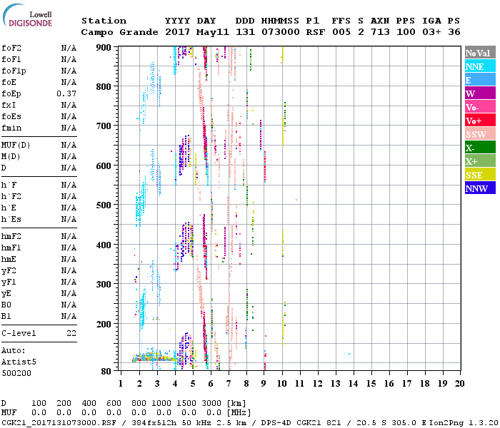Click the h`Es parameter label
The height and width of the screenshot is (428, 500).
(11, 220)
